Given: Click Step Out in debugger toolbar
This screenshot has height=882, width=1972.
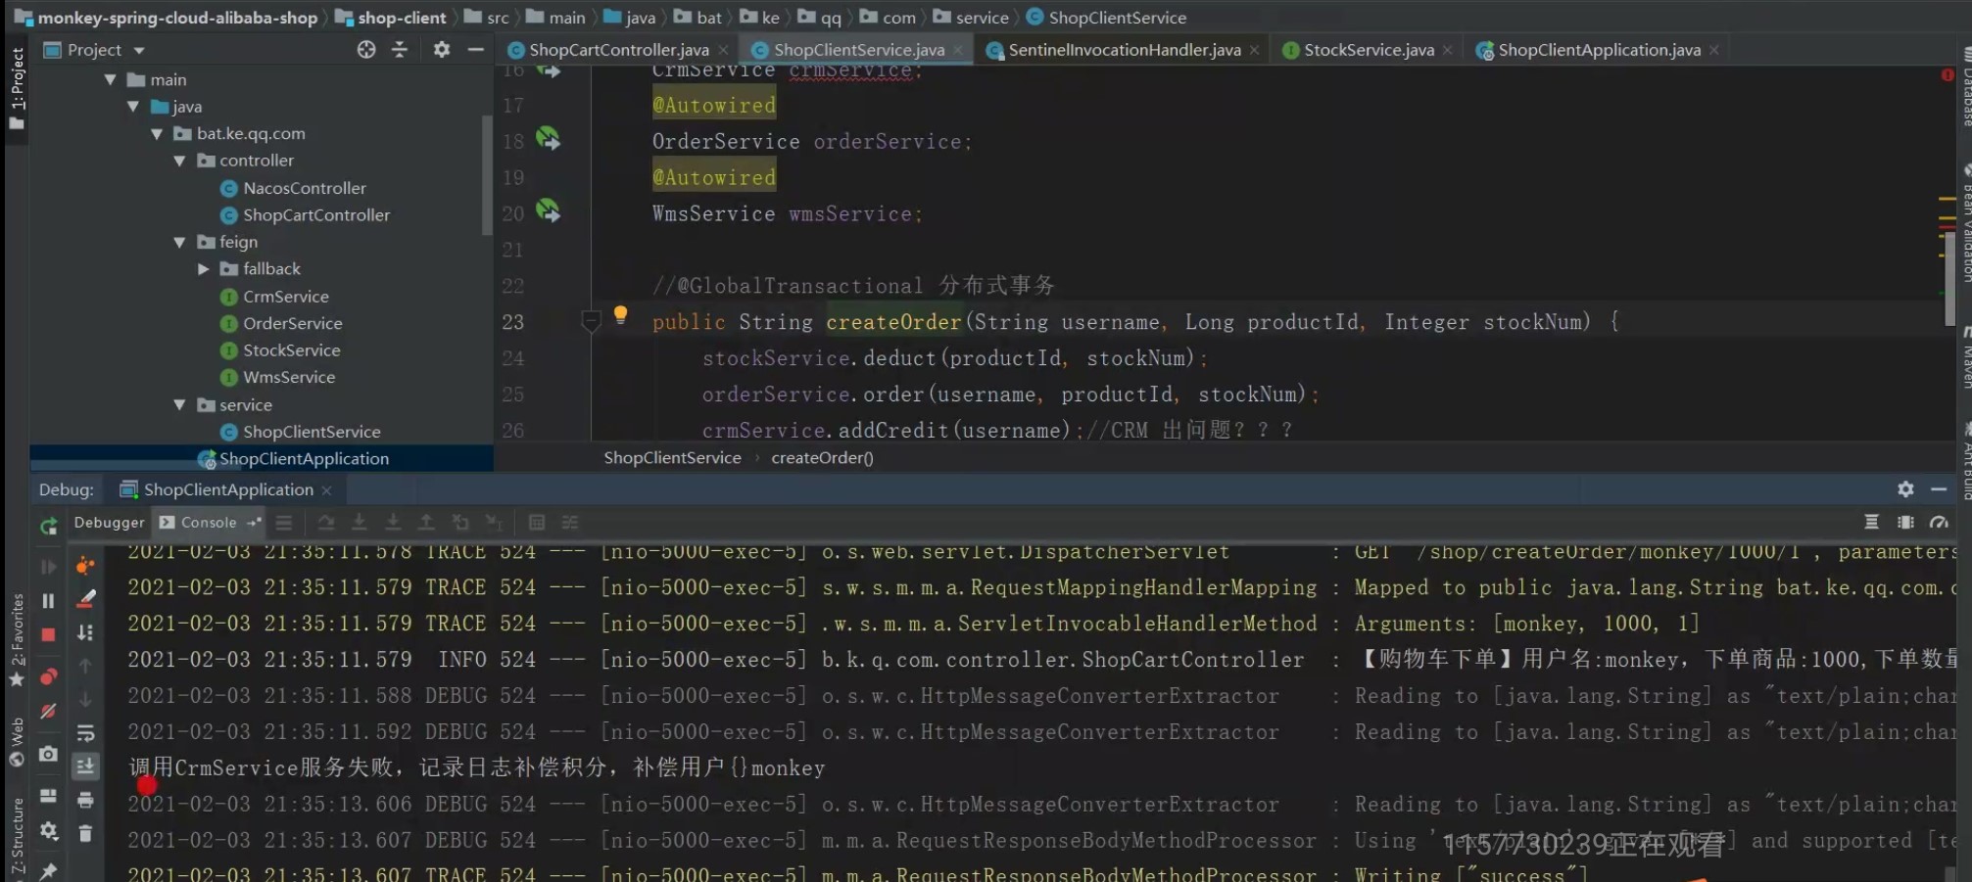Looking at the screenshot, I should (x=426, y=522).
